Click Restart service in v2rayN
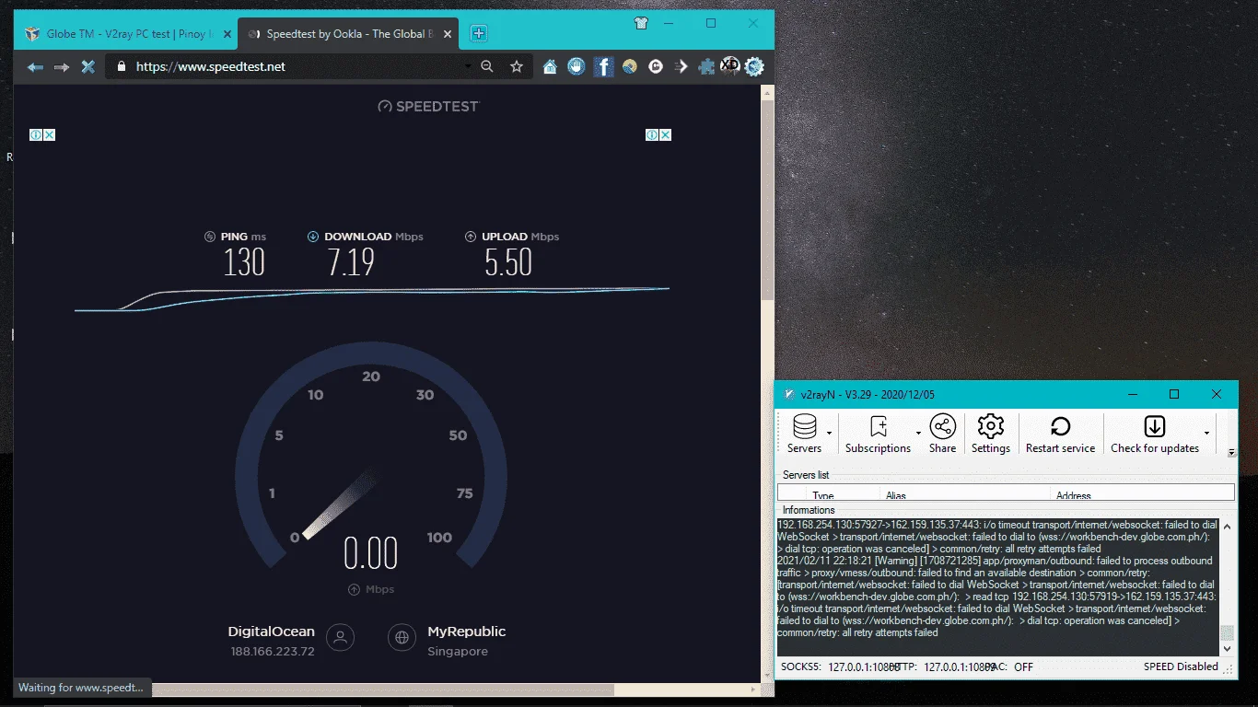Screen dimensions: 1258x707 click(x=1060, y=434)
